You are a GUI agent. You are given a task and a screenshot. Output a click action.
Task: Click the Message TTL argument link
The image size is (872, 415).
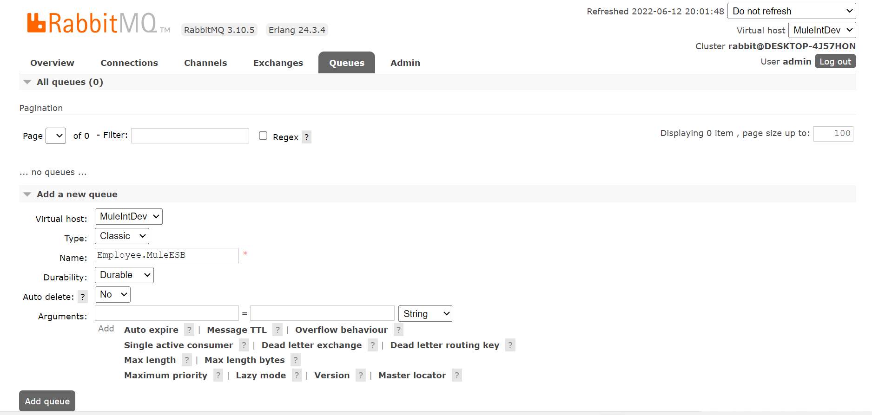[x=237, y=330]
